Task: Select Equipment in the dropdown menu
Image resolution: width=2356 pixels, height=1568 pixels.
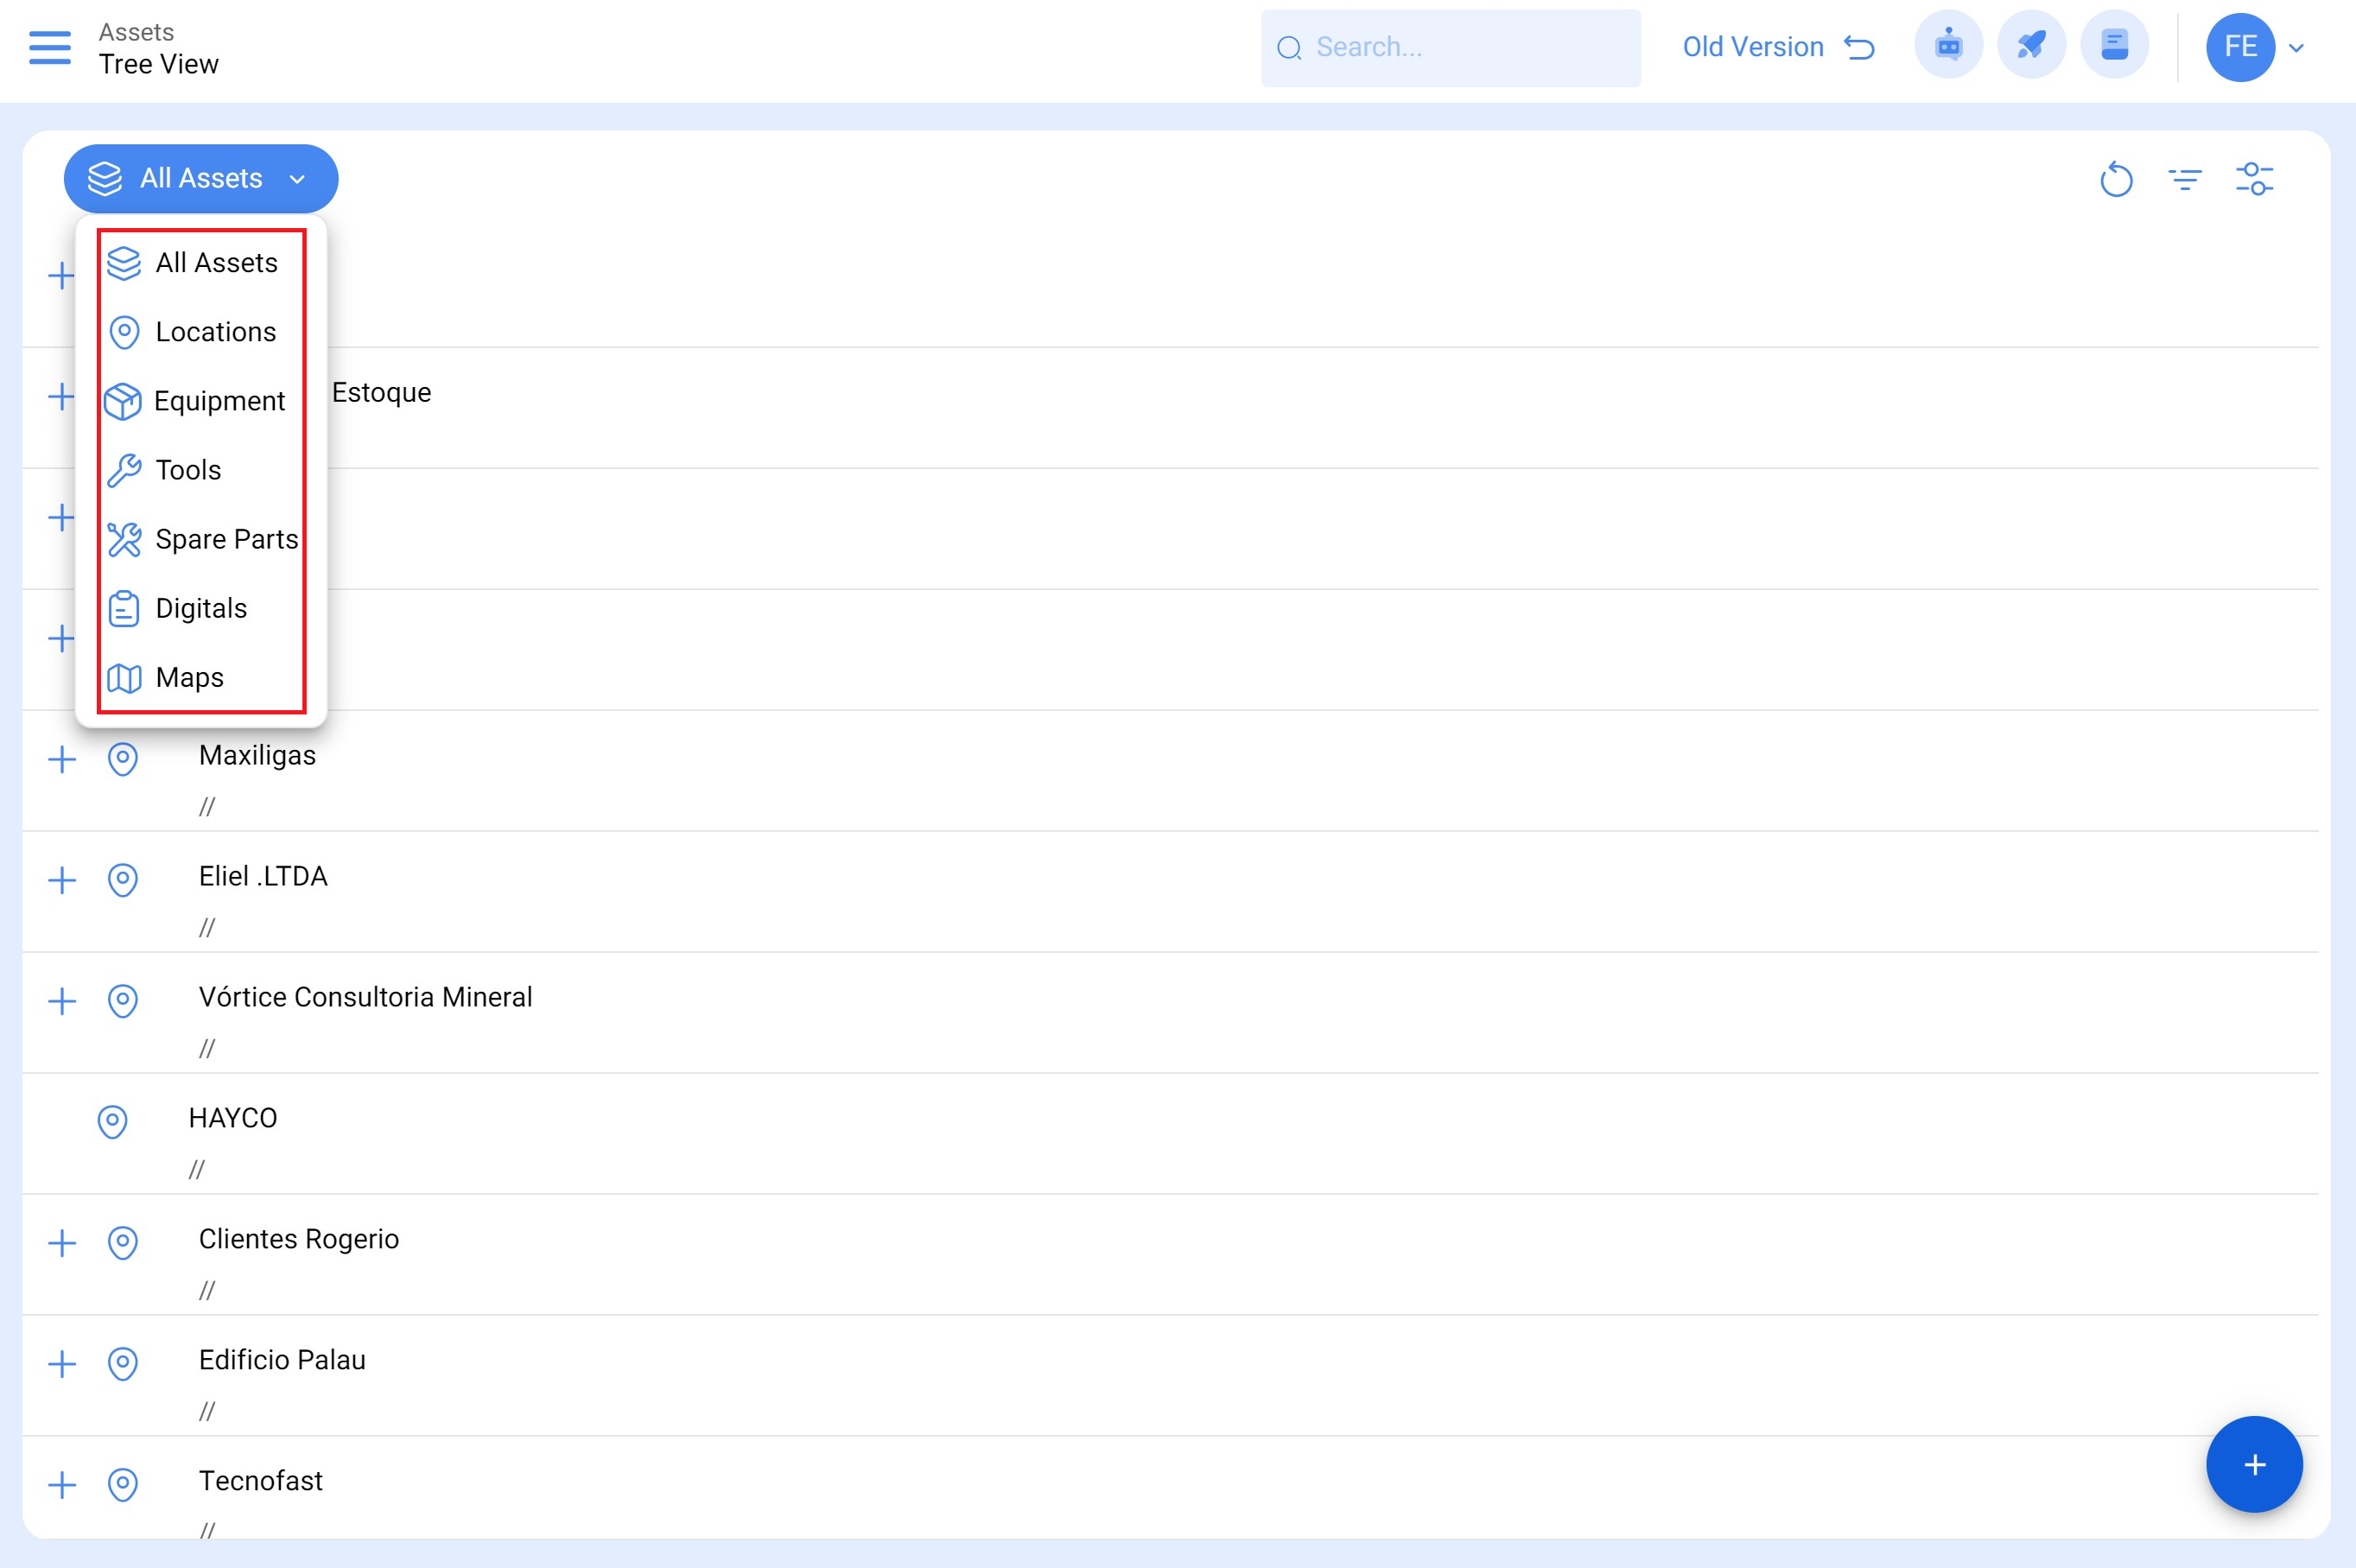Action: [x=201, y=401]
